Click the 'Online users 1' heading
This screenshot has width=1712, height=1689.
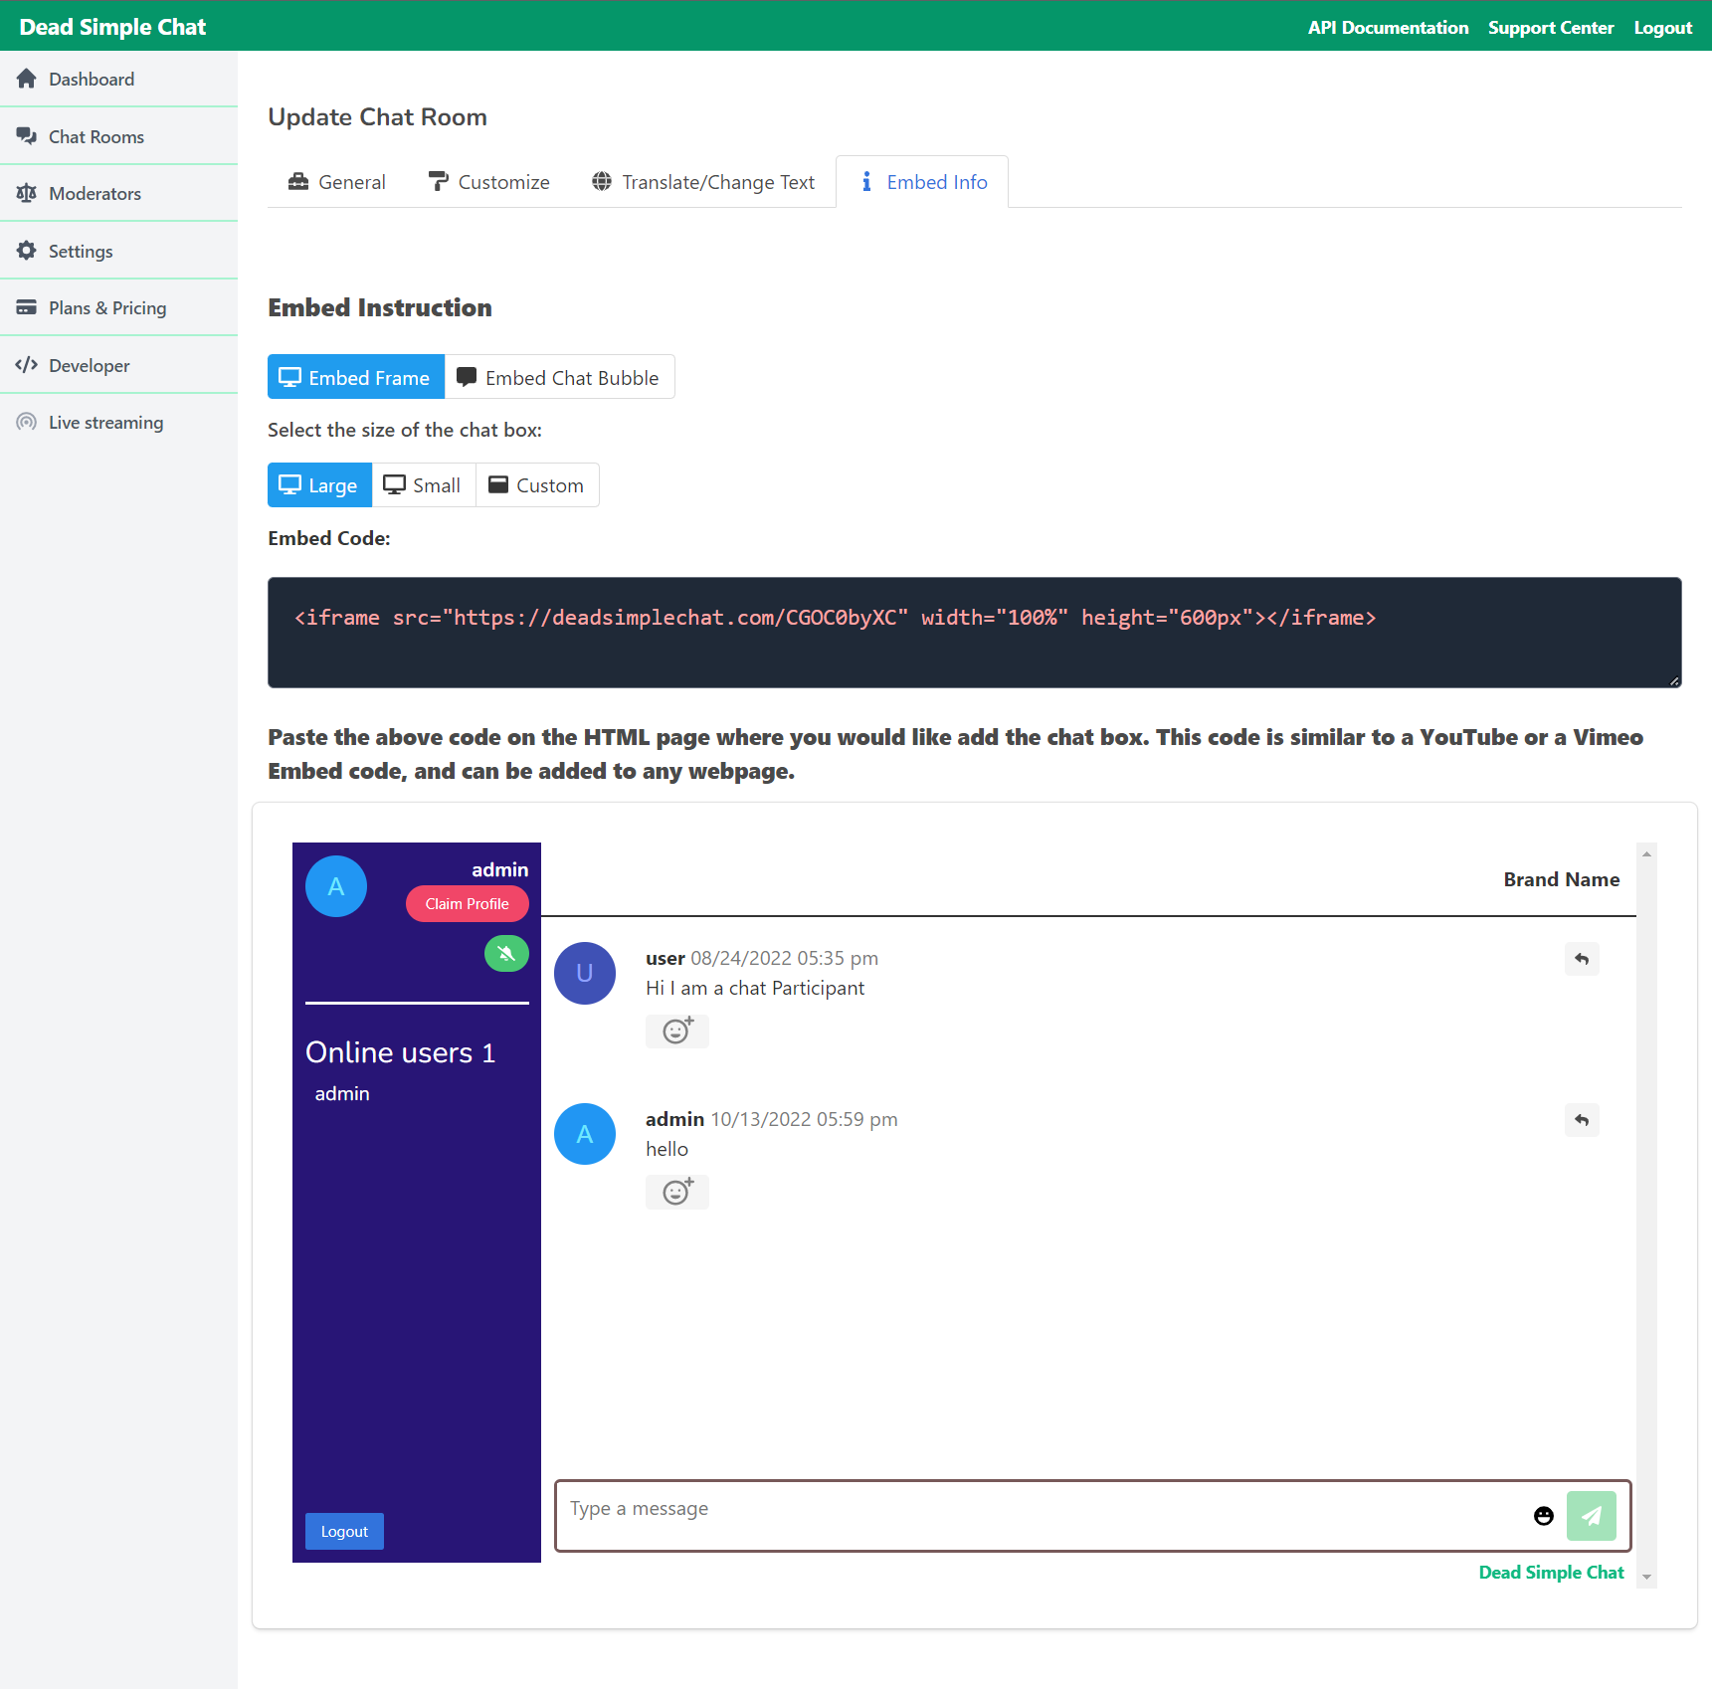400,1052
